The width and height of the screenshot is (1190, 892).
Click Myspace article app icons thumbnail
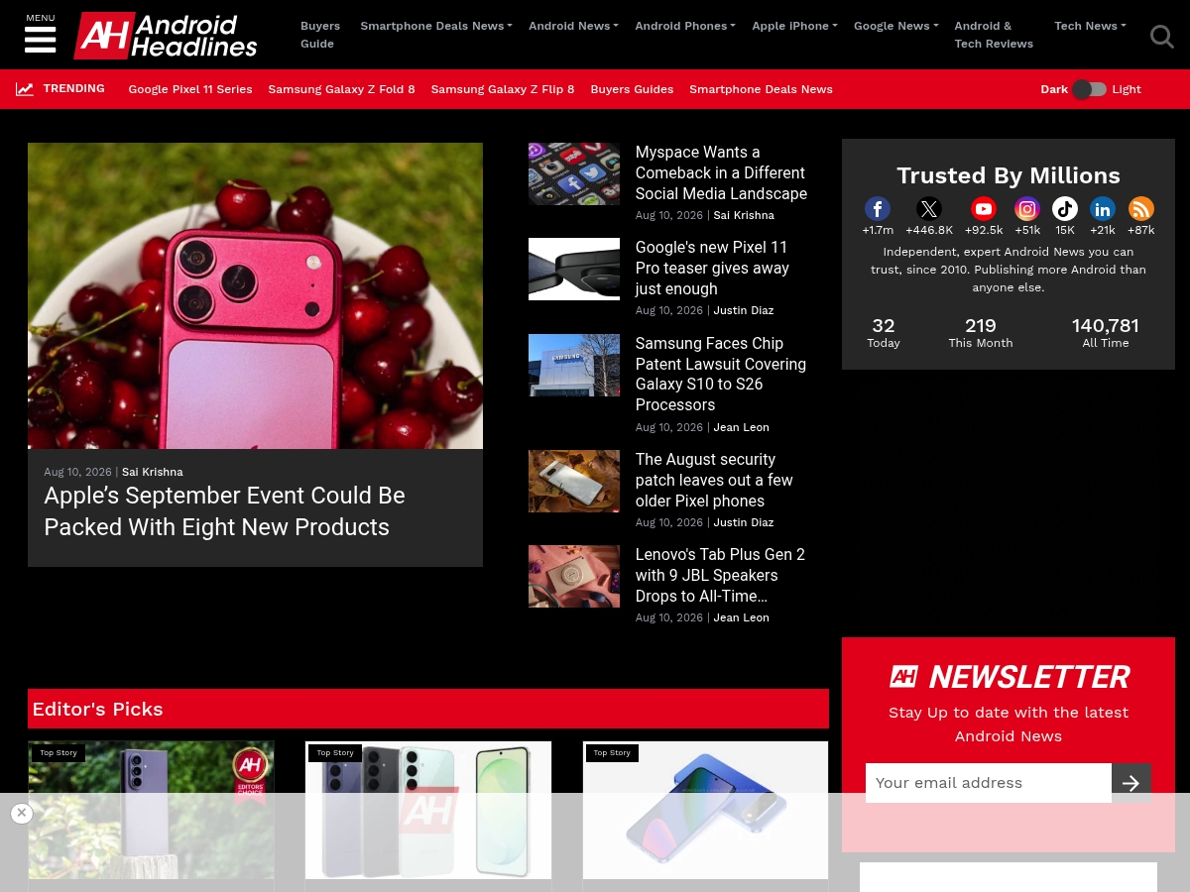pyautogui.click(x=574, y=173)
